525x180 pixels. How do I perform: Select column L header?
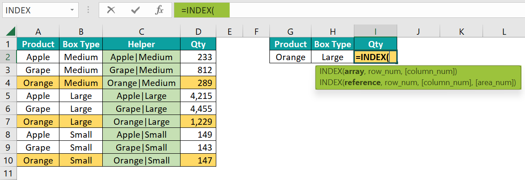tap(504, 32)
